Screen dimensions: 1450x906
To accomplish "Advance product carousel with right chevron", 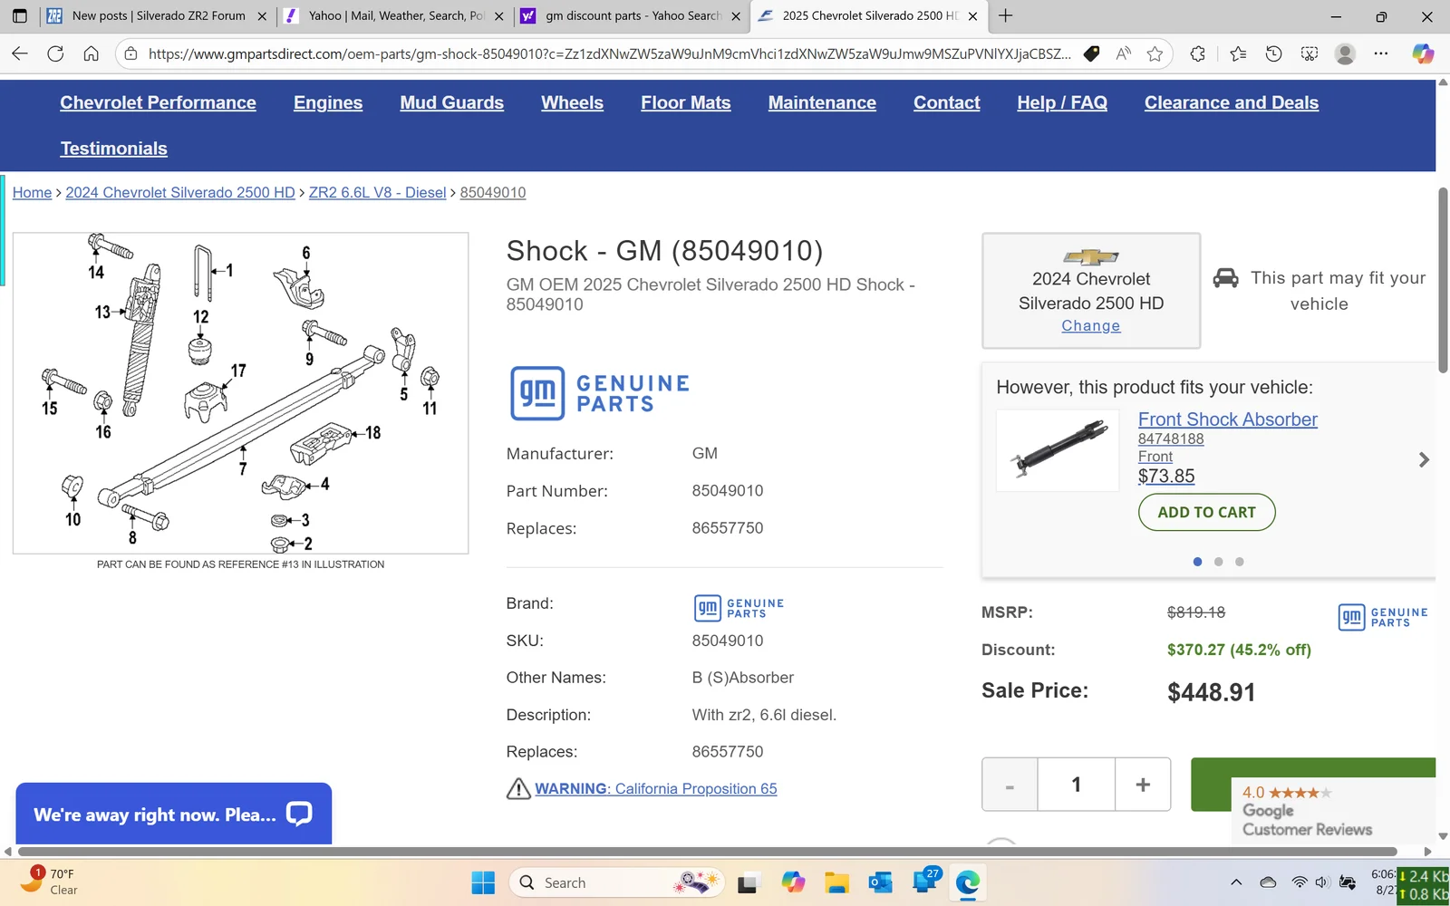I will 1423,459.
